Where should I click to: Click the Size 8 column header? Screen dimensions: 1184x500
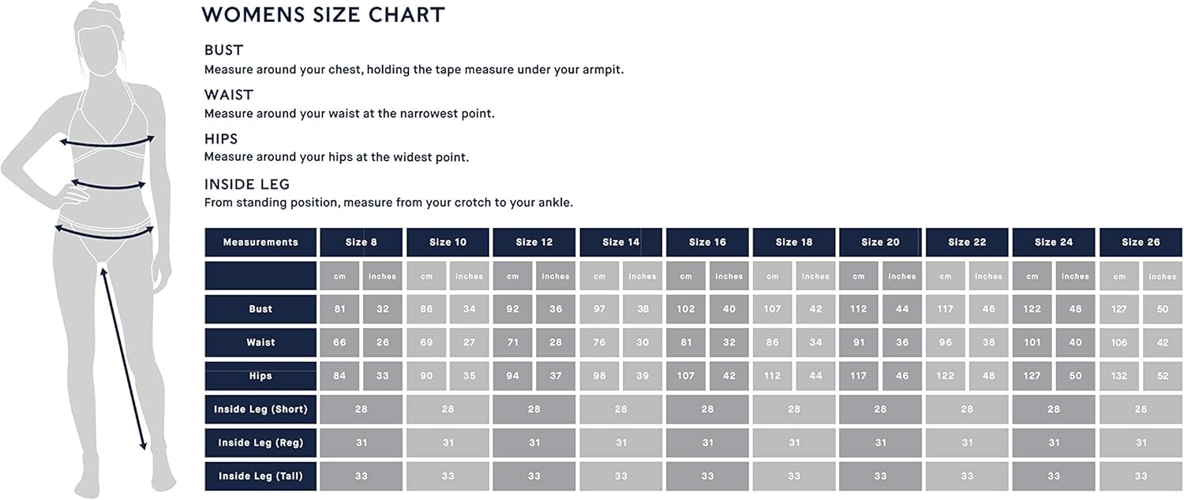[x=361, y=242]
